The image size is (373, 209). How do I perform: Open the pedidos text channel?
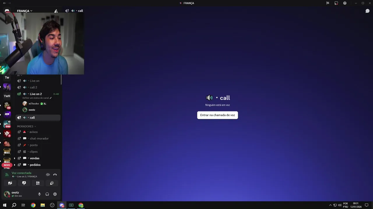click(38, 165)
